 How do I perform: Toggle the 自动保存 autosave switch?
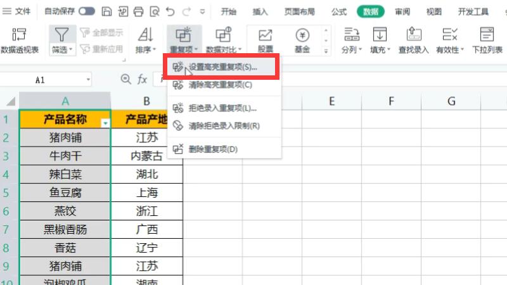[x=87, y=11]
